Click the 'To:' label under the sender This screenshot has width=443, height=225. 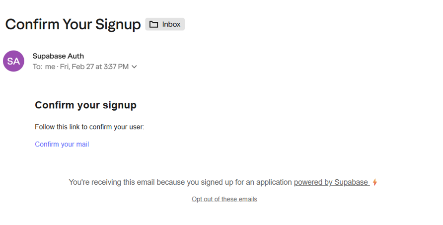38,67
